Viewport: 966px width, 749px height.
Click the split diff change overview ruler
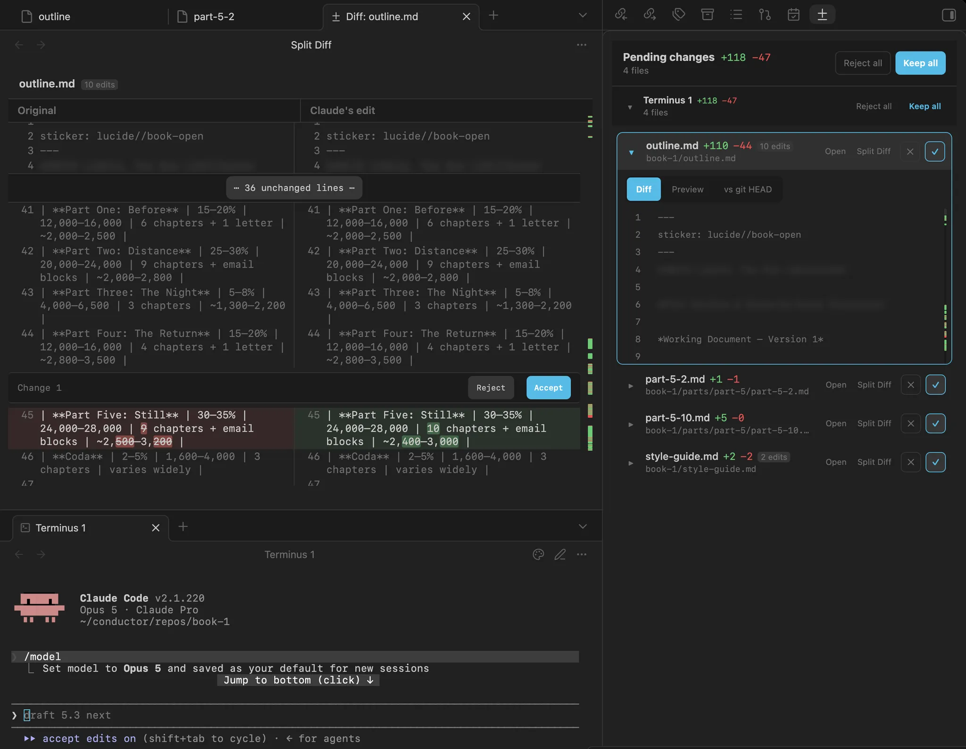tap(590, 283)
